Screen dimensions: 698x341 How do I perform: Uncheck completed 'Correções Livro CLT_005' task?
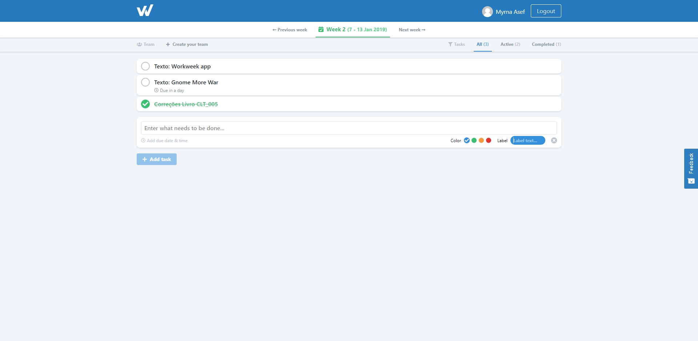pos(145,104)
